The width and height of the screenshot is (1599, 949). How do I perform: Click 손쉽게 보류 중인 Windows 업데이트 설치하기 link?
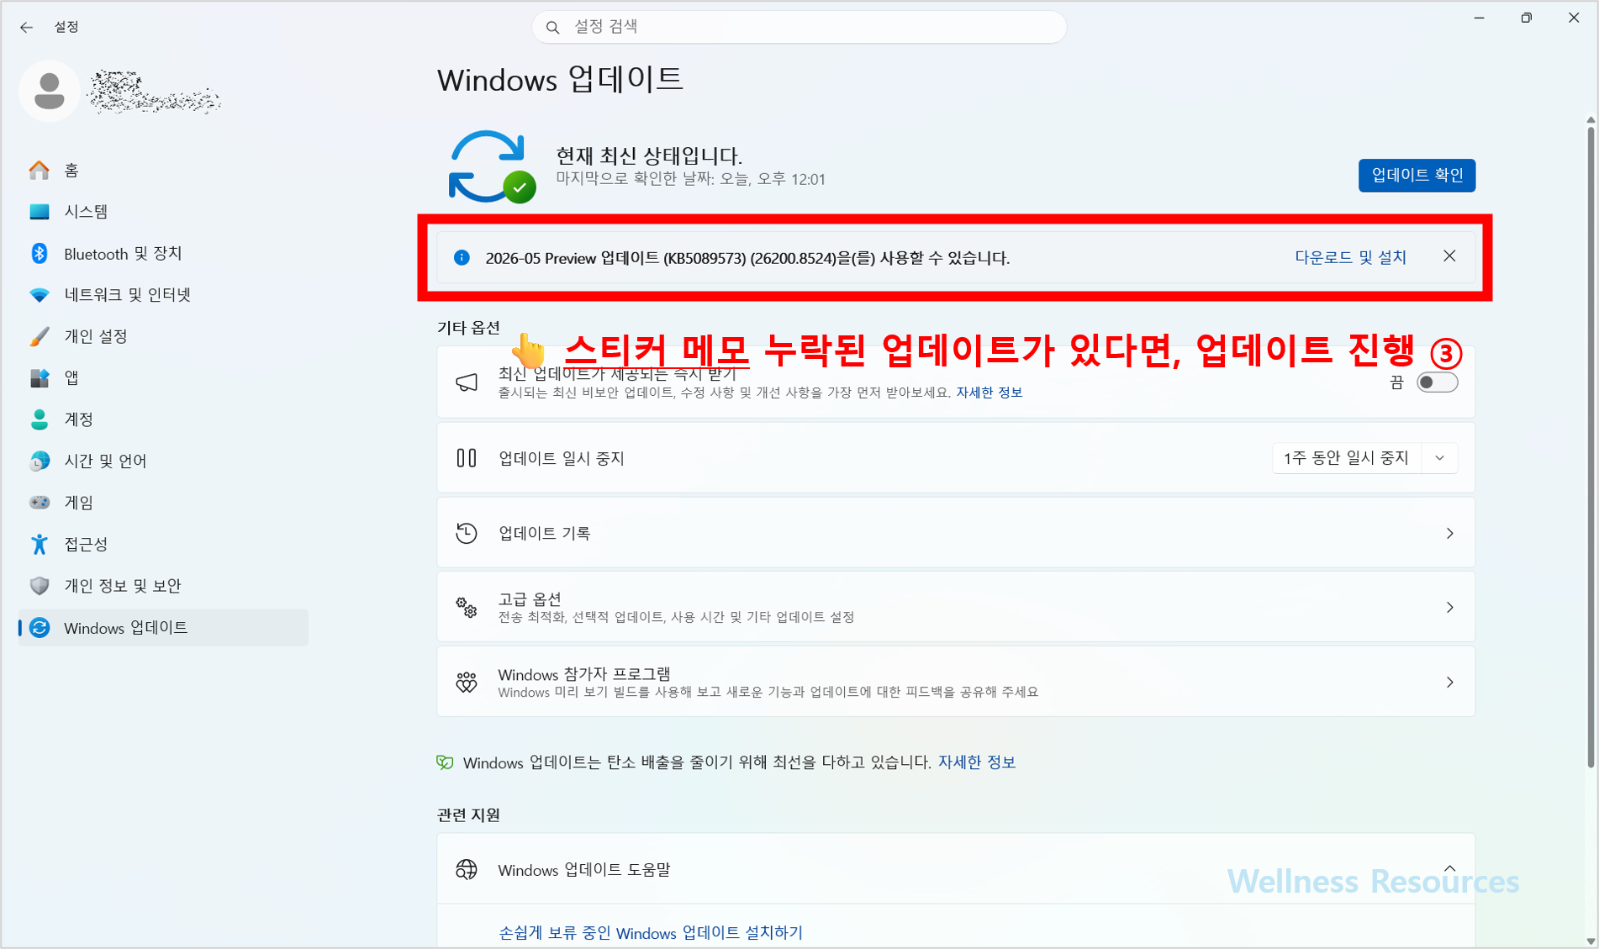point(651,933)
